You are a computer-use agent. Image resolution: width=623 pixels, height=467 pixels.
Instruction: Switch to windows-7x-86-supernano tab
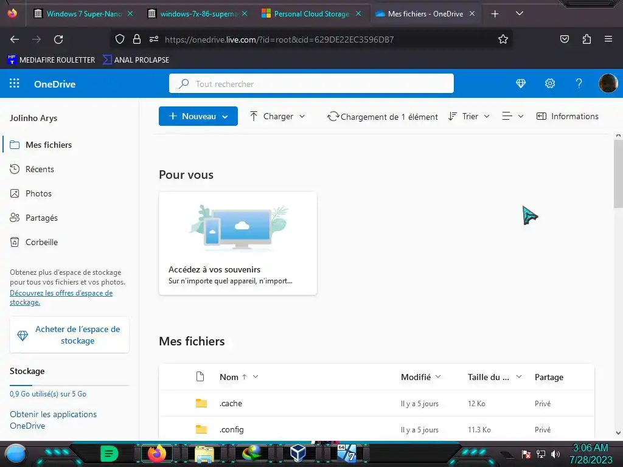pyautogui.click(x=198, y=14)
